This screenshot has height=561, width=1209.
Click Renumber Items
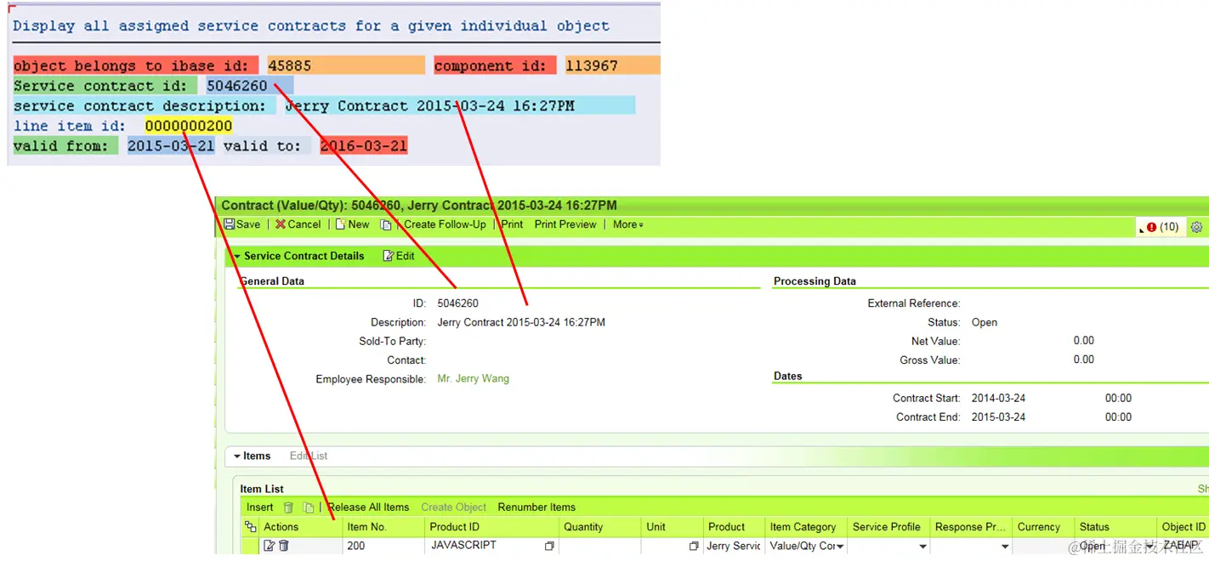tap(536, 507)
